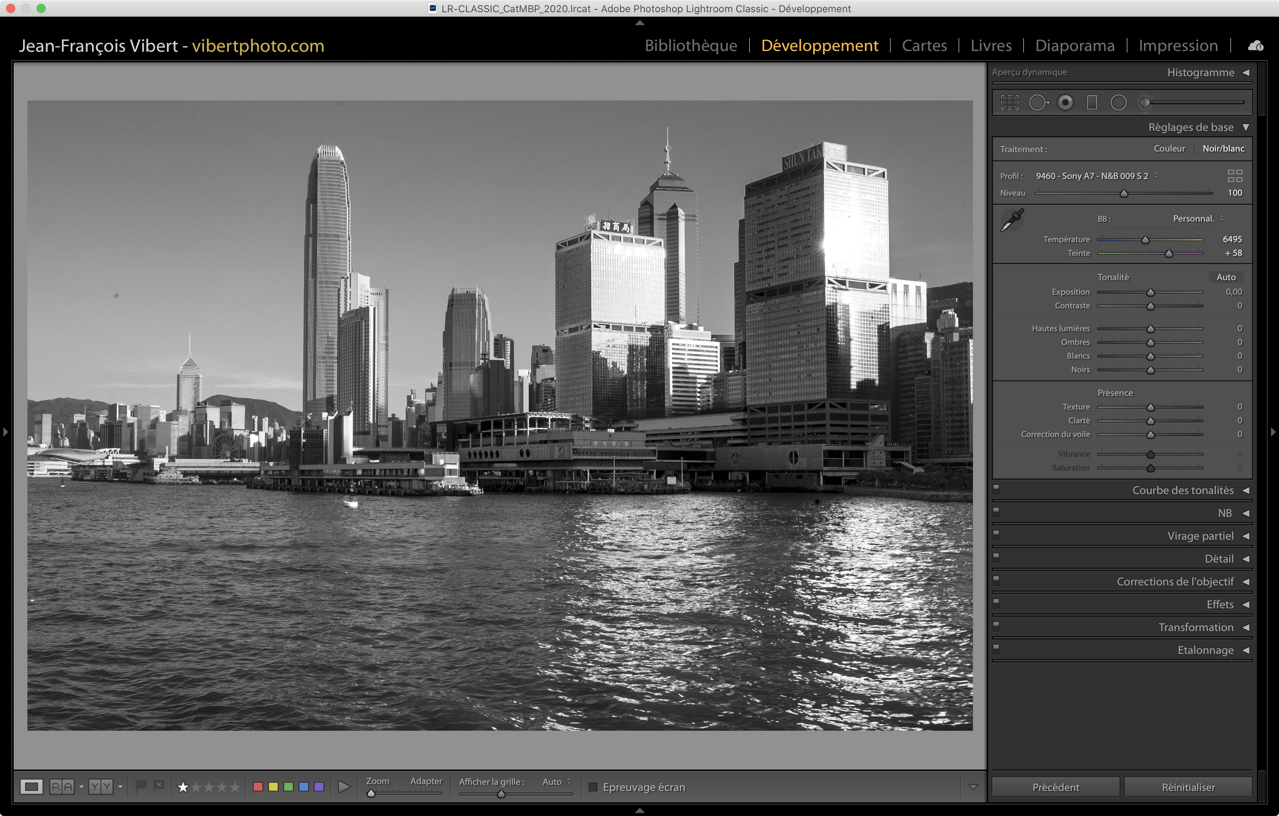Enable the Epreuvage écran checkbox
1279x816 pixels.
click(x=593, y=787)
